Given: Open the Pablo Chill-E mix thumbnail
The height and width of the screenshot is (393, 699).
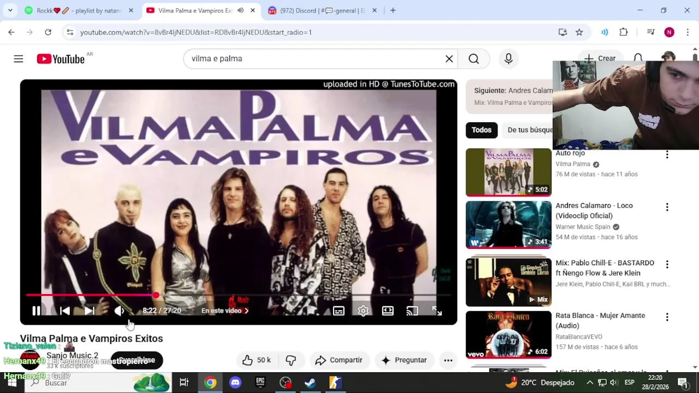Looking at the screenshot, I should click(508, 282).
